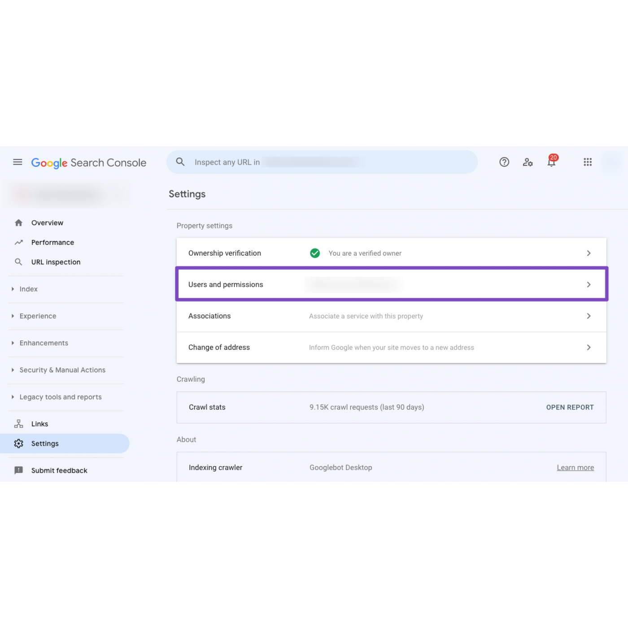The width and height of the screenshot is (628, 628).
Task: Open the notifications bell with 20 badge
Action: click(x=551, y=162)
